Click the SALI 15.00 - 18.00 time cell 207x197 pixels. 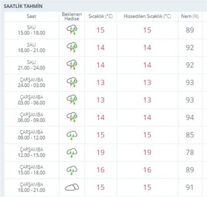pyautogui.click(x=31, y=30)
